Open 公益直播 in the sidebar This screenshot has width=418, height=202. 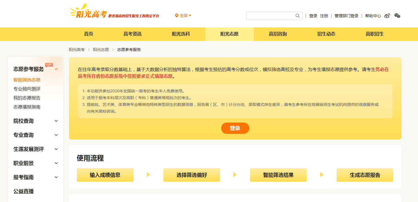tap(23, 191)
